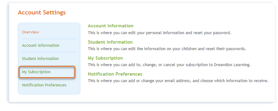This screenshot has height=111, width=278.
Task: Select Account Information in the sidebar
Action: 40,45
